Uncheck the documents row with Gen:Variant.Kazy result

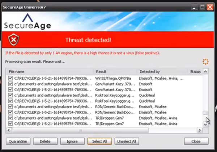coord(10,84)
